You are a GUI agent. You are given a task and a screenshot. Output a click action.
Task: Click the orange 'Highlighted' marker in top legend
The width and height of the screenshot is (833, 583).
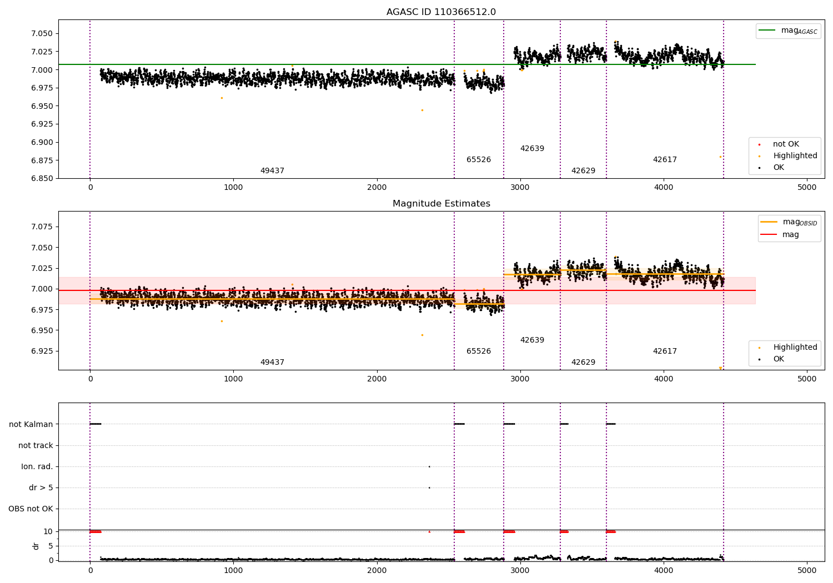tap(759, 156)
